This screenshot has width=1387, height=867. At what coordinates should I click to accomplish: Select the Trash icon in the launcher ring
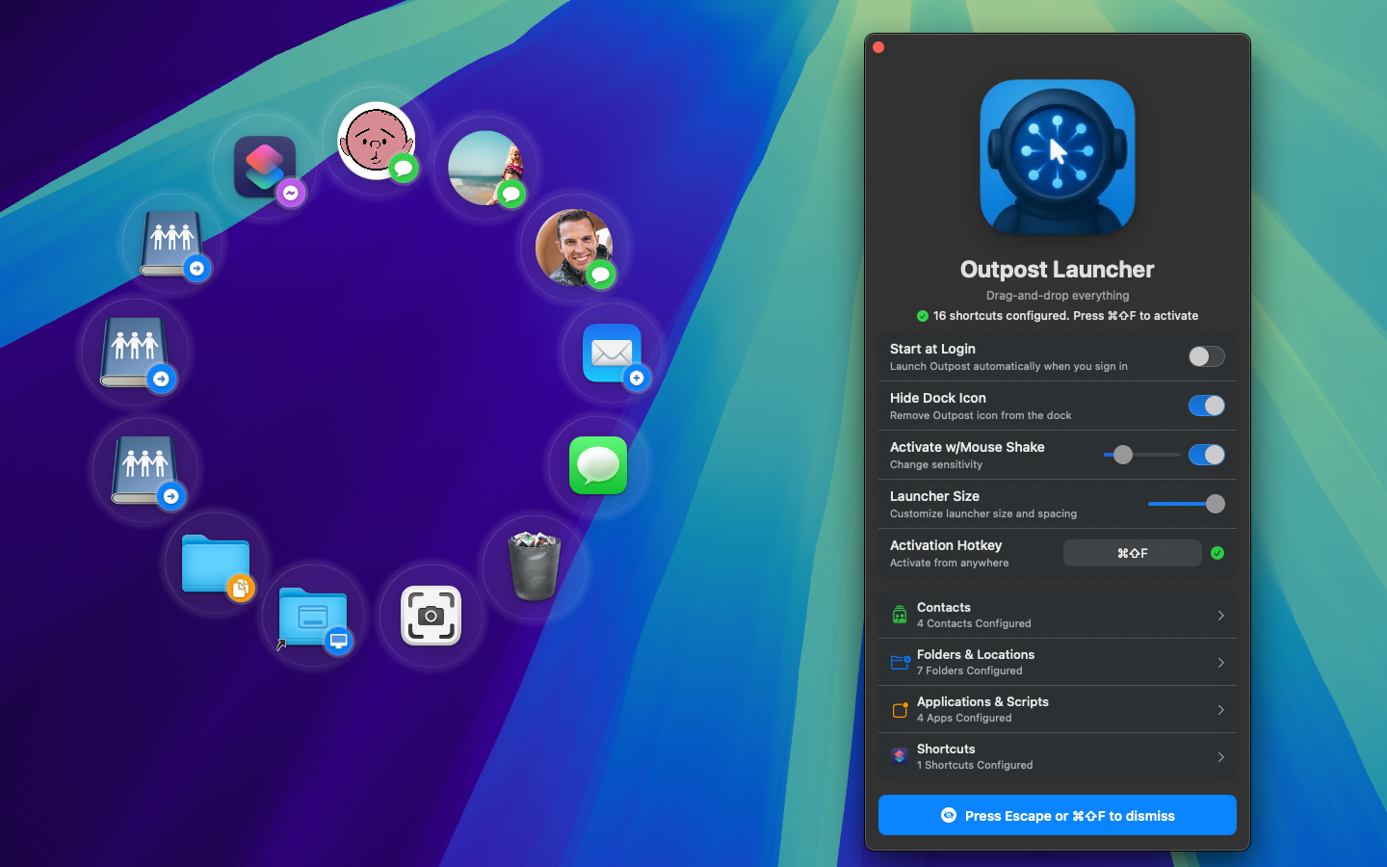[x=536, y=566]
